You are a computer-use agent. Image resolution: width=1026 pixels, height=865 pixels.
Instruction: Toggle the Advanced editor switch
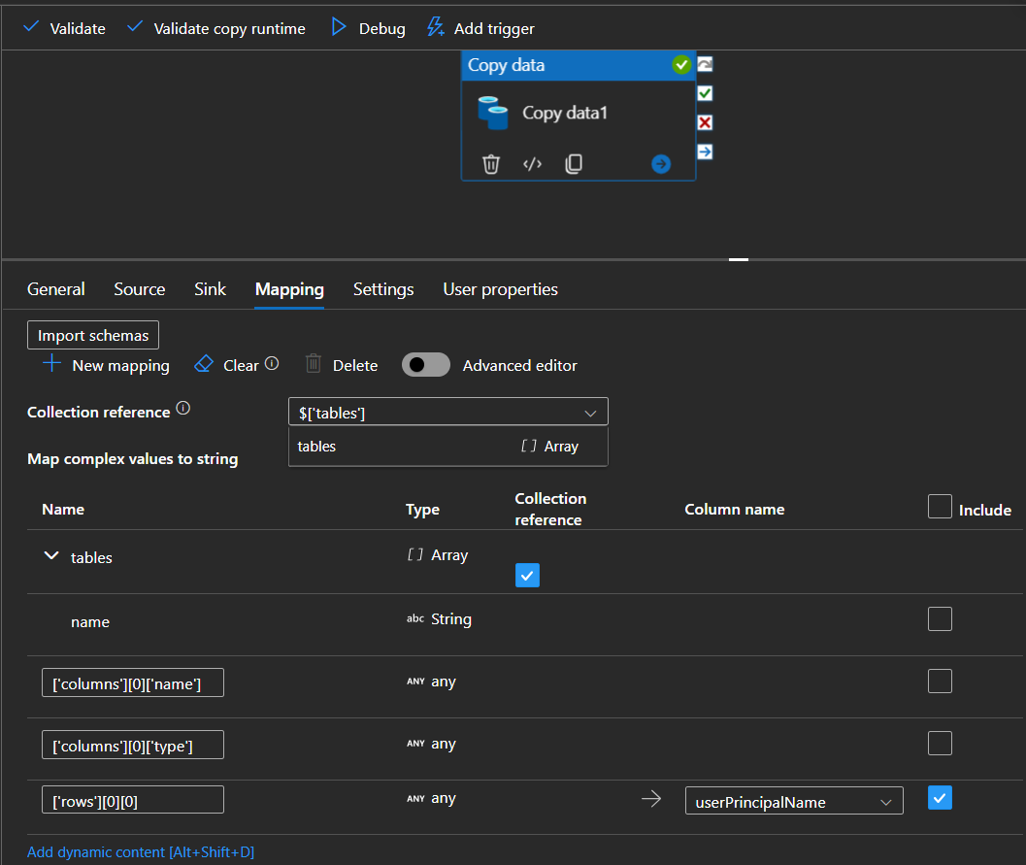click(x=426, y=365)
